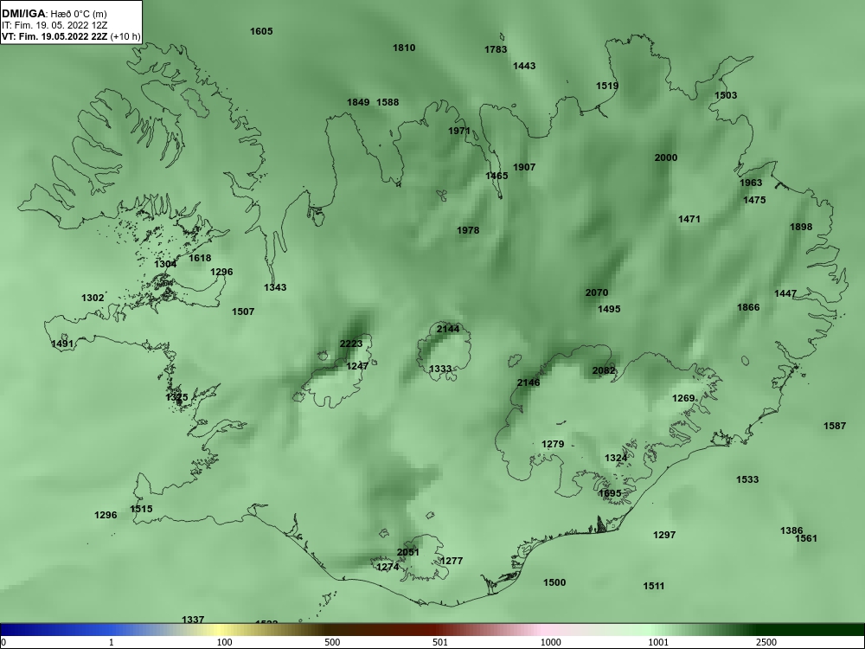Select the offshore value 1297
This screenshot has height=649, width=865.
[664, 536]
